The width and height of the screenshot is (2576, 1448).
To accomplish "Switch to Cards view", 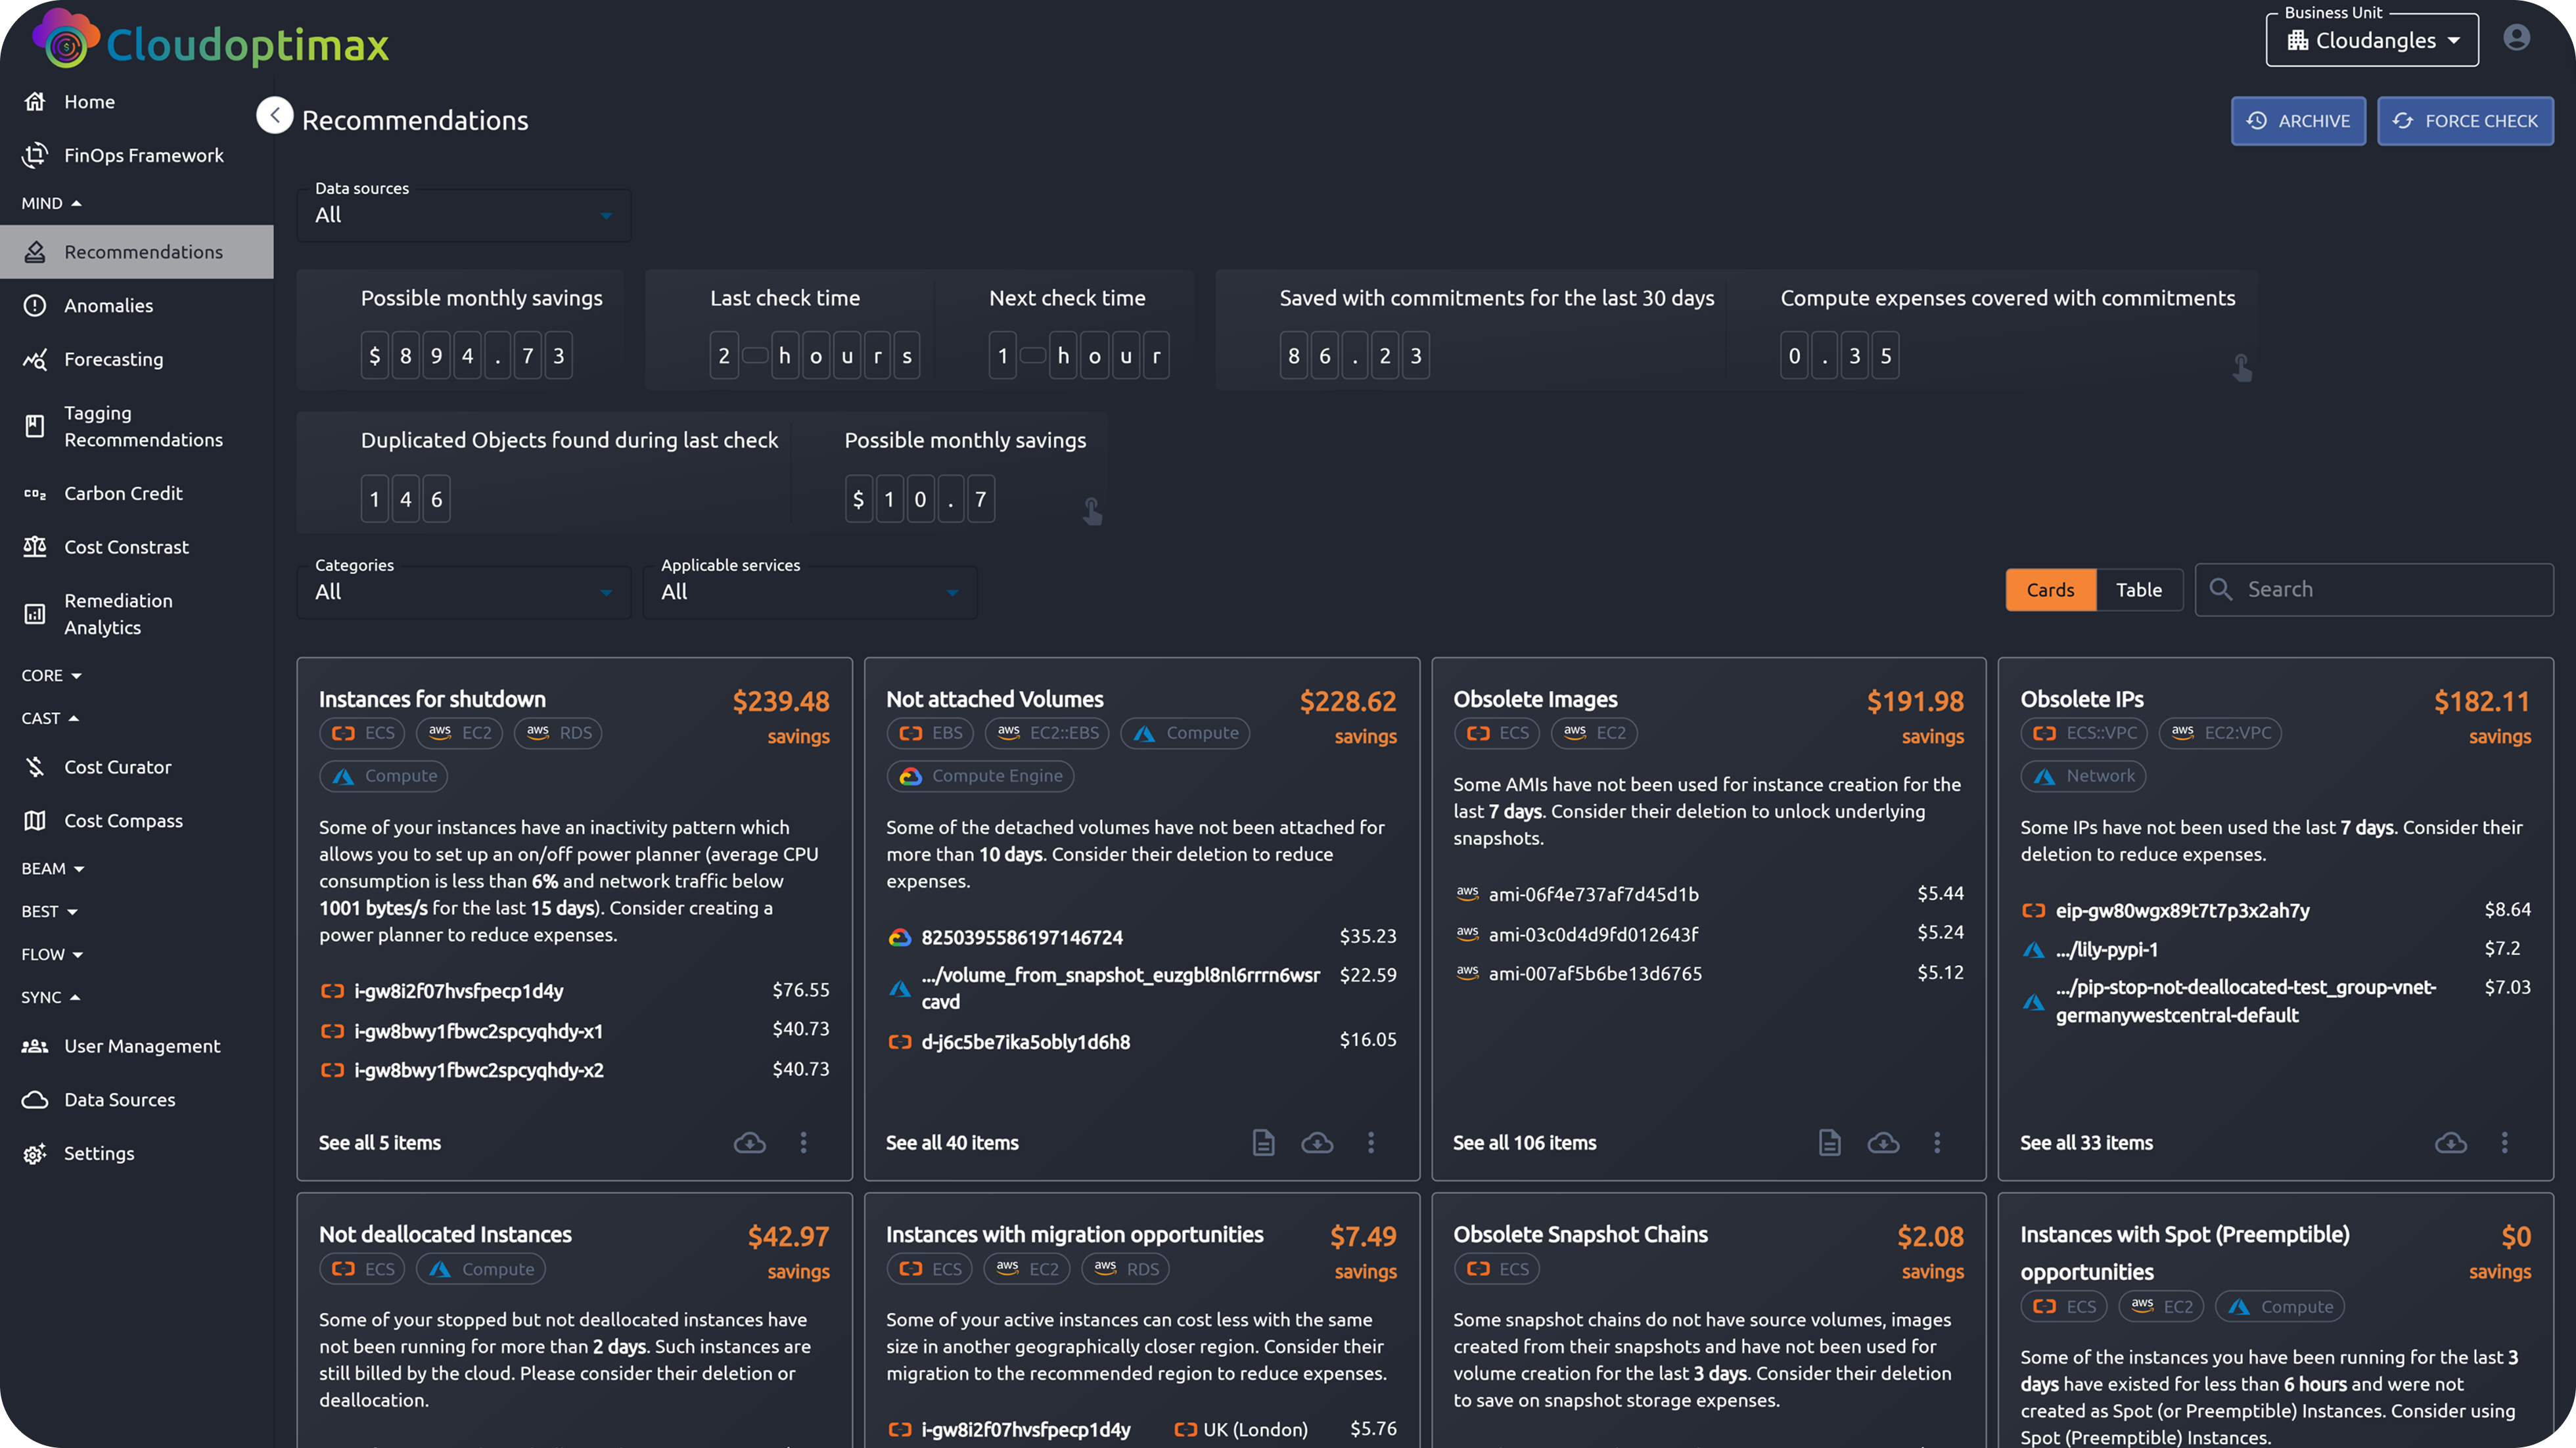I will (x=2050, y=590).
